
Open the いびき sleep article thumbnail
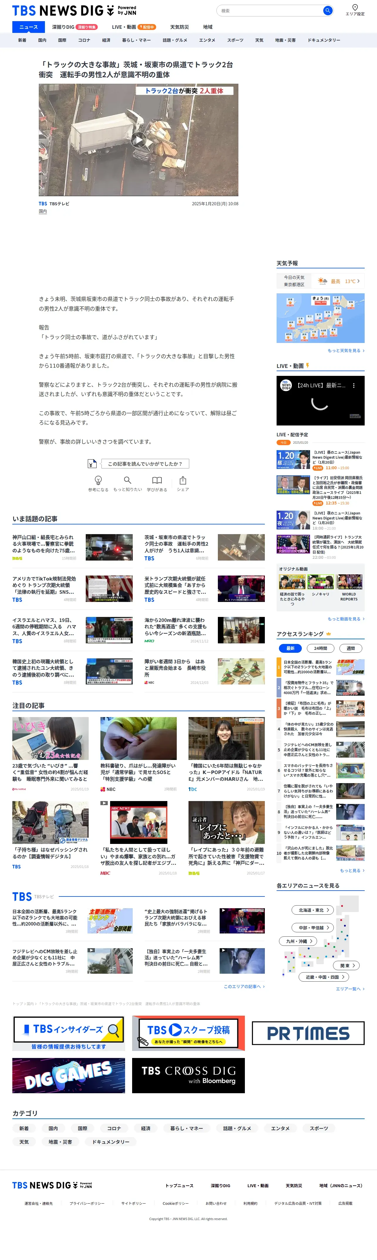(x=51, y=738)
